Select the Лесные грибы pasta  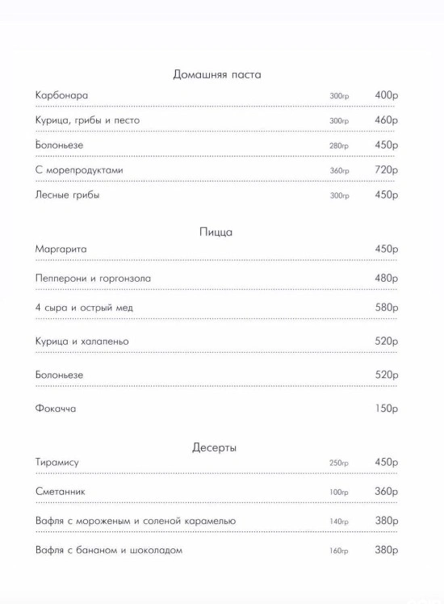67,195
